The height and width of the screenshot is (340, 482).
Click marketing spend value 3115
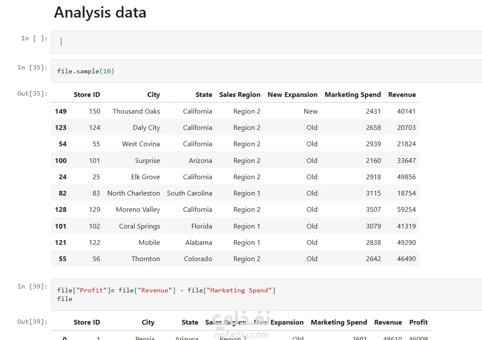[373, 193]
